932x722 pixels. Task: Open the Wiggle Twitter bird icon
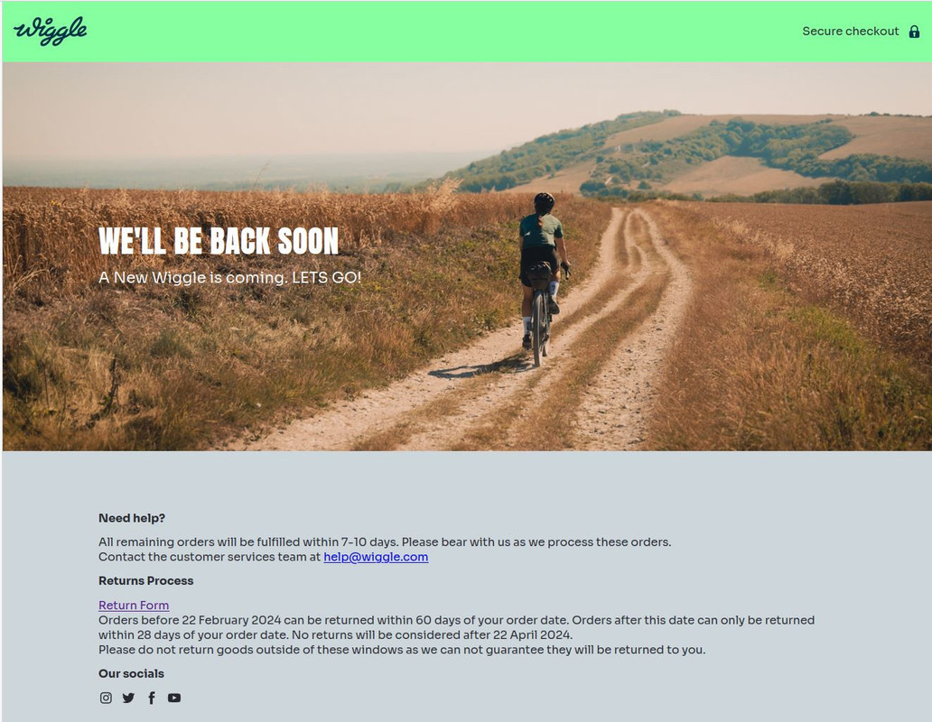coord(128,698)
